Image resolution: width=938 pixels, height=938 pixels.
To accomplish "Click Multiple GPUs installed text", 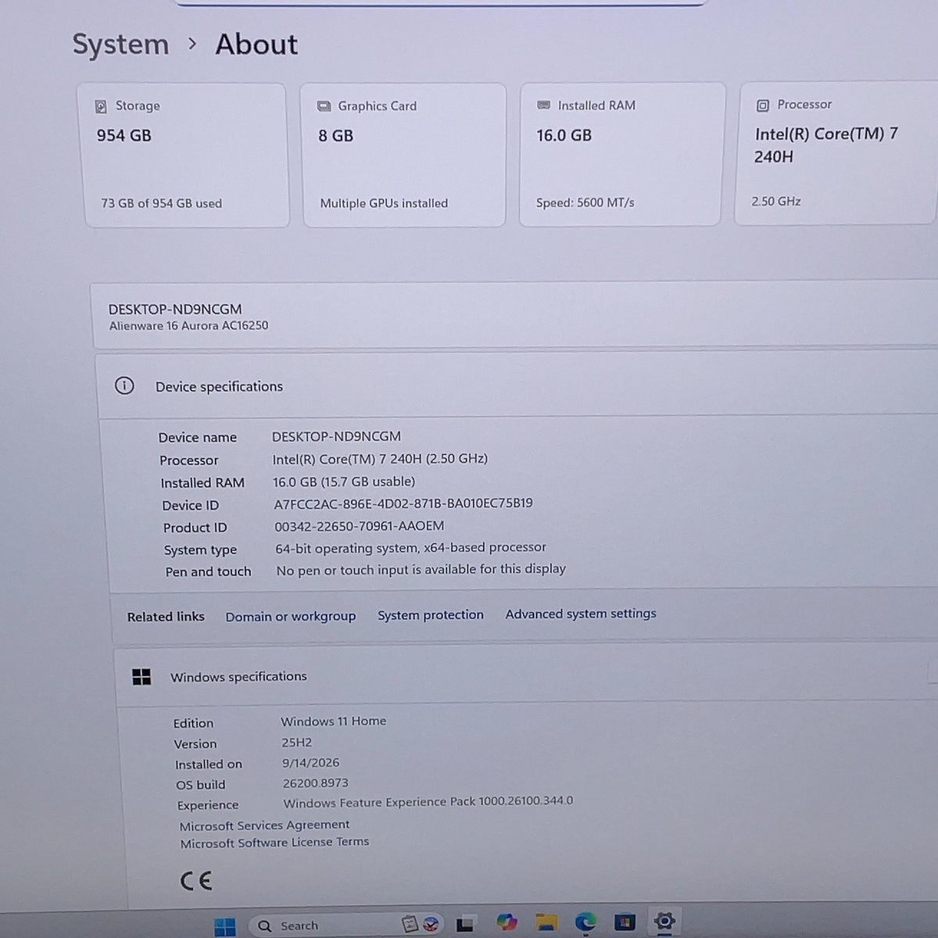I will [384, 203].
